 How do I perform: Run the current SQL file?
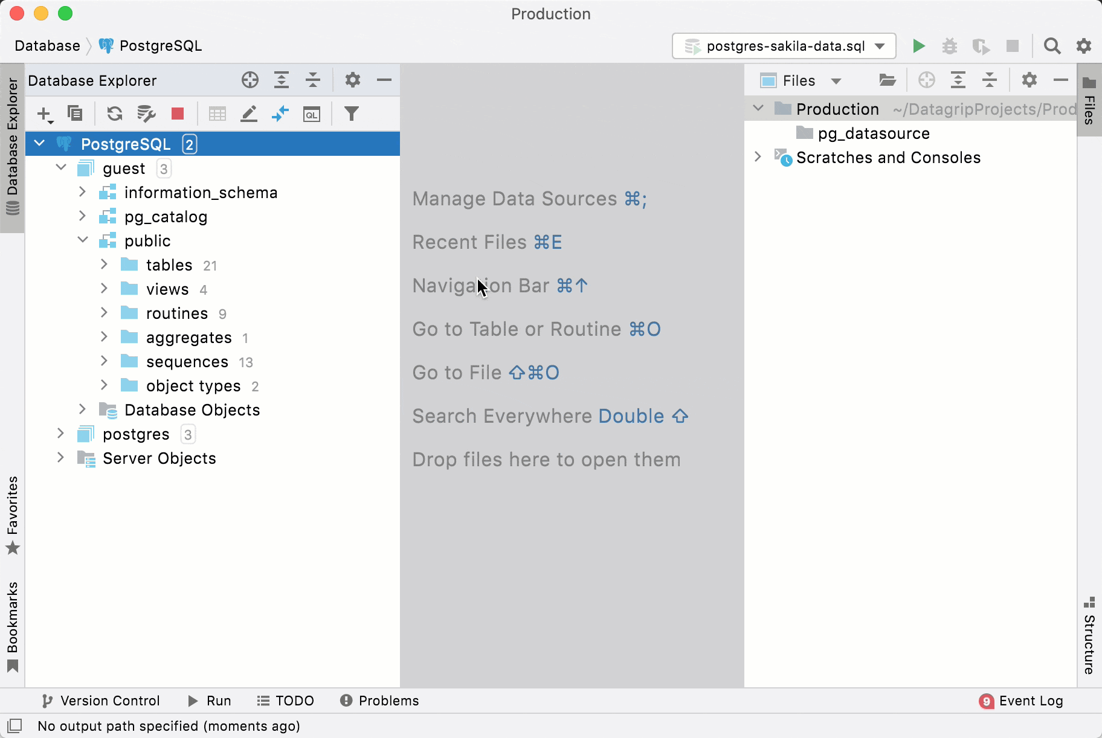point(918,46)
